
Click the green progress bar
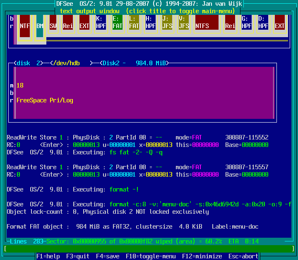[x=149, y=248]
